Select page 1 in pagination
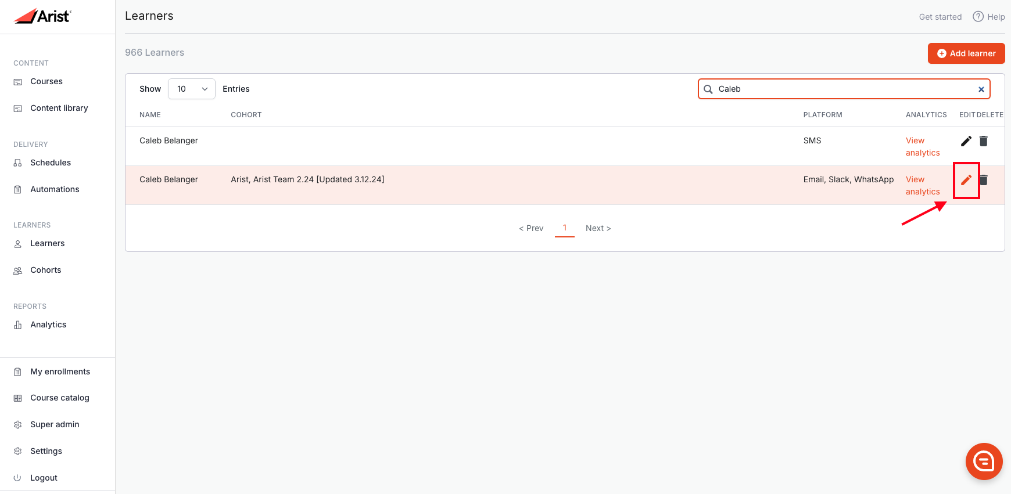 (x=565, y=228)
